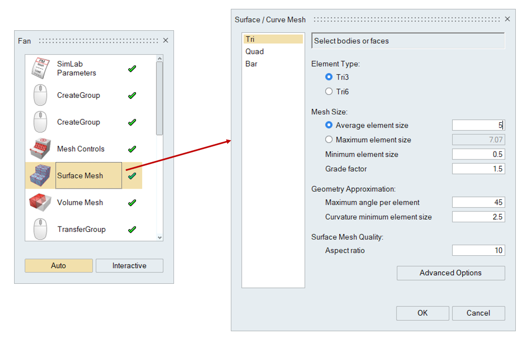Switch the Fan panel to Interactive mode
This screenshot has height=338, width=520.
(x=129, y=266)
